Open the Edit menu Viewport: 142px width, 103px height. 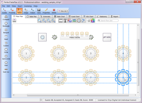click(x=8, y=6)
